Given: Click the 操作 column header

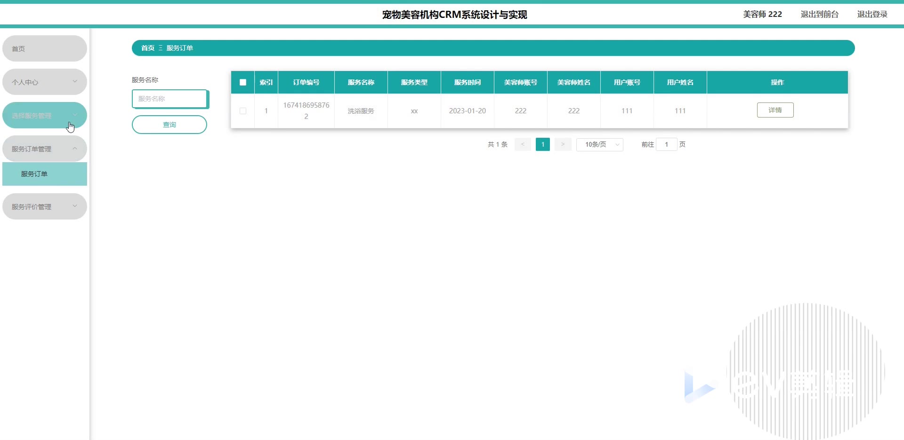Looking at the screenshot, I should (x=777, y=82).
